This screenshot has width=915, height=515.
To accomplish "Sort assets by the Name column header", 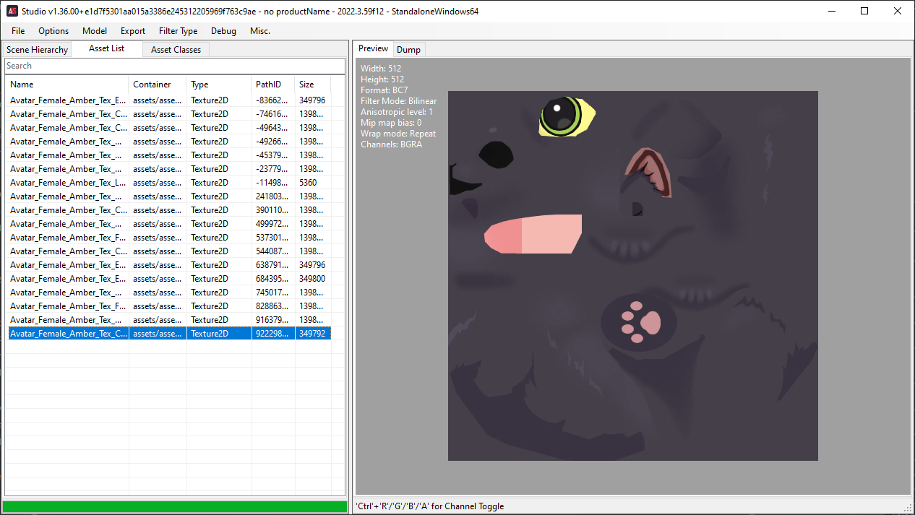I will [67, 85].
